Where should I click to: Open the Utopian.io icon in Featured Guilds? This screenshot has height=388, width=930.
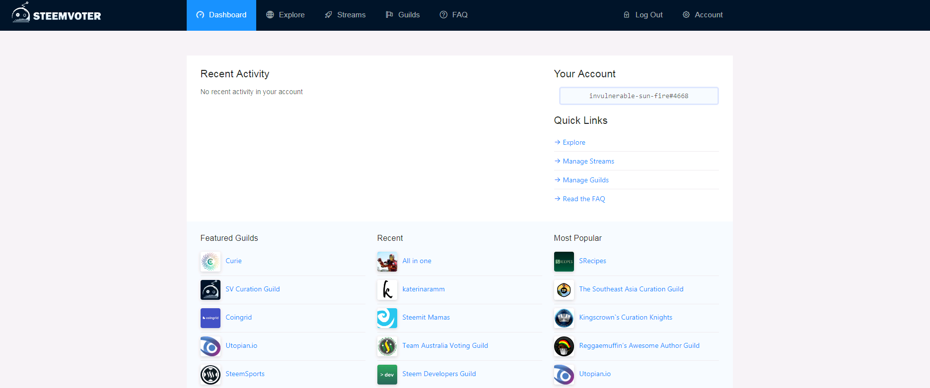tap(211, 346)
